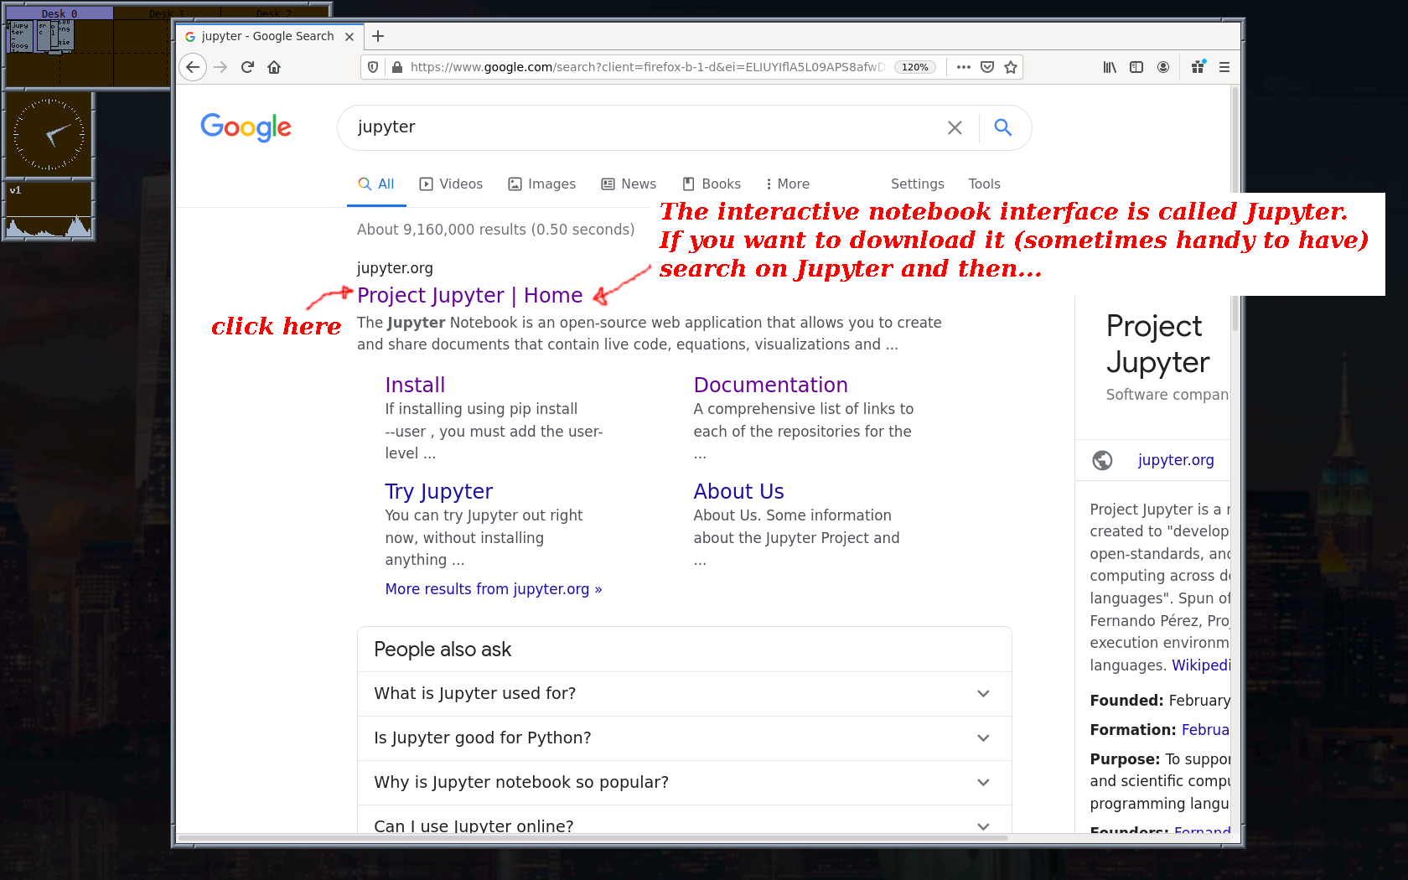Bookmark this page with the star icon

pos(1011,67)
